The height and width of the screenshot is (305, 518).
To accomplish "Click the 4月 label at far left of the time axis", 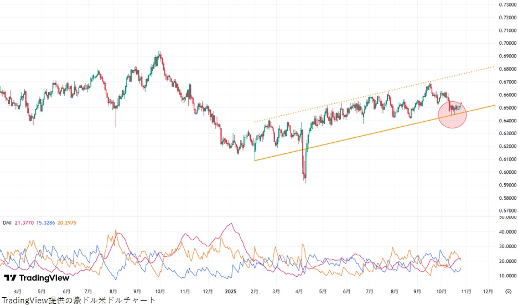I will tap(17, 291).
